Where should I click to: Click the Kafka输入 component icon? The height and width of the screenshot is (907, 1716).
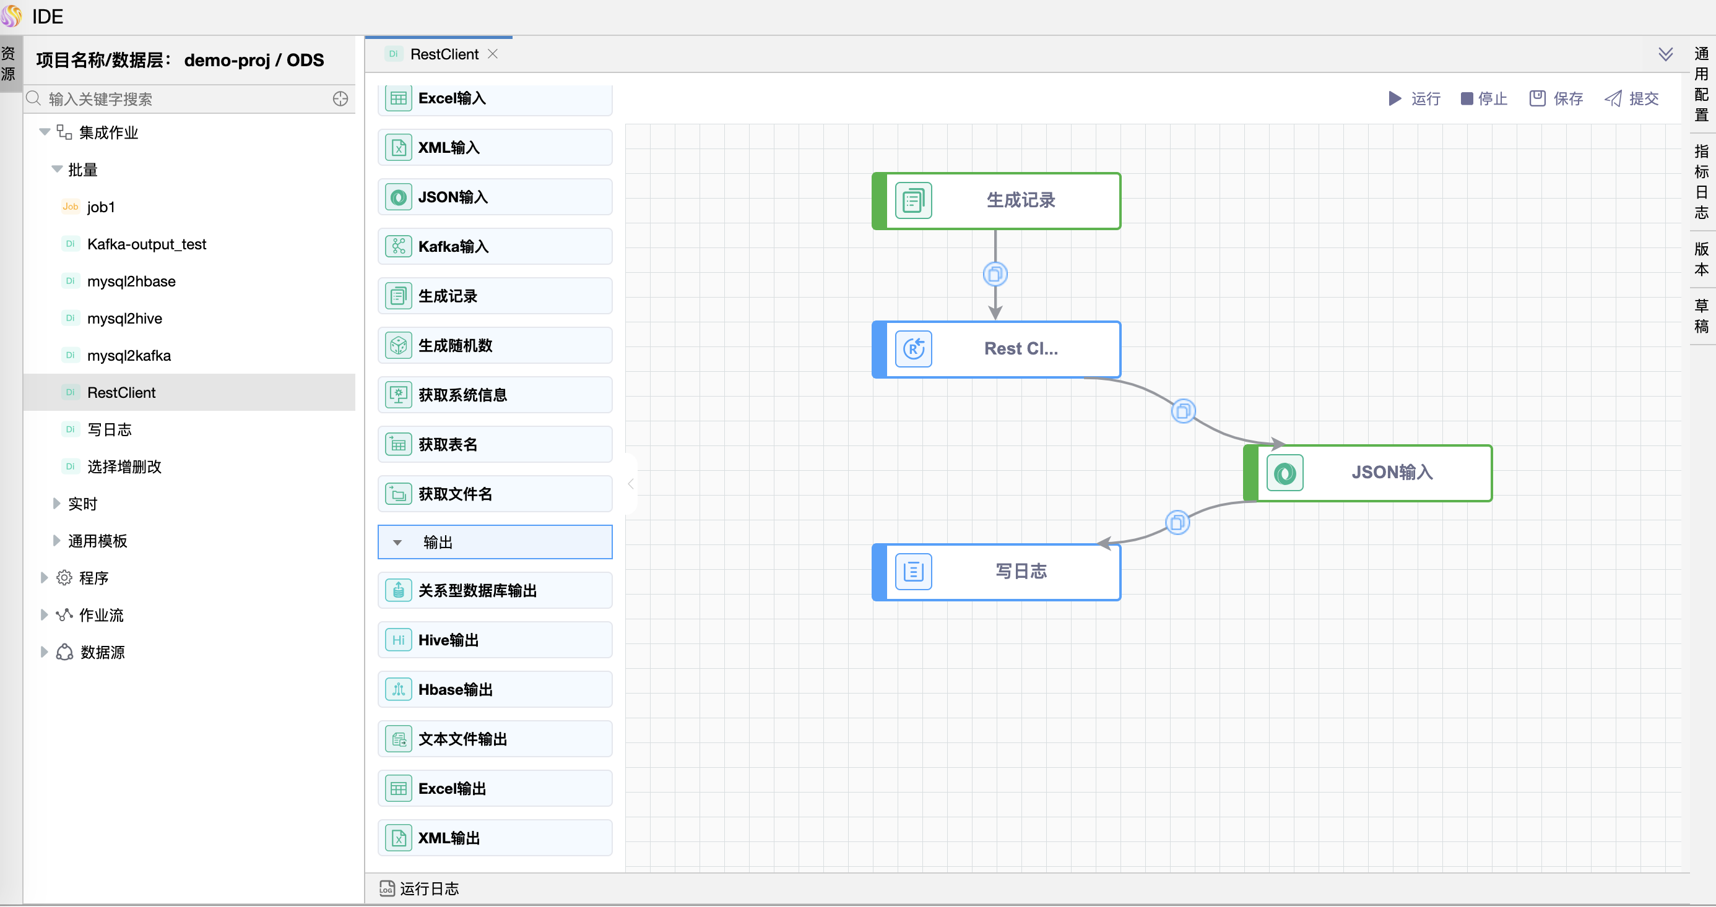399,246
